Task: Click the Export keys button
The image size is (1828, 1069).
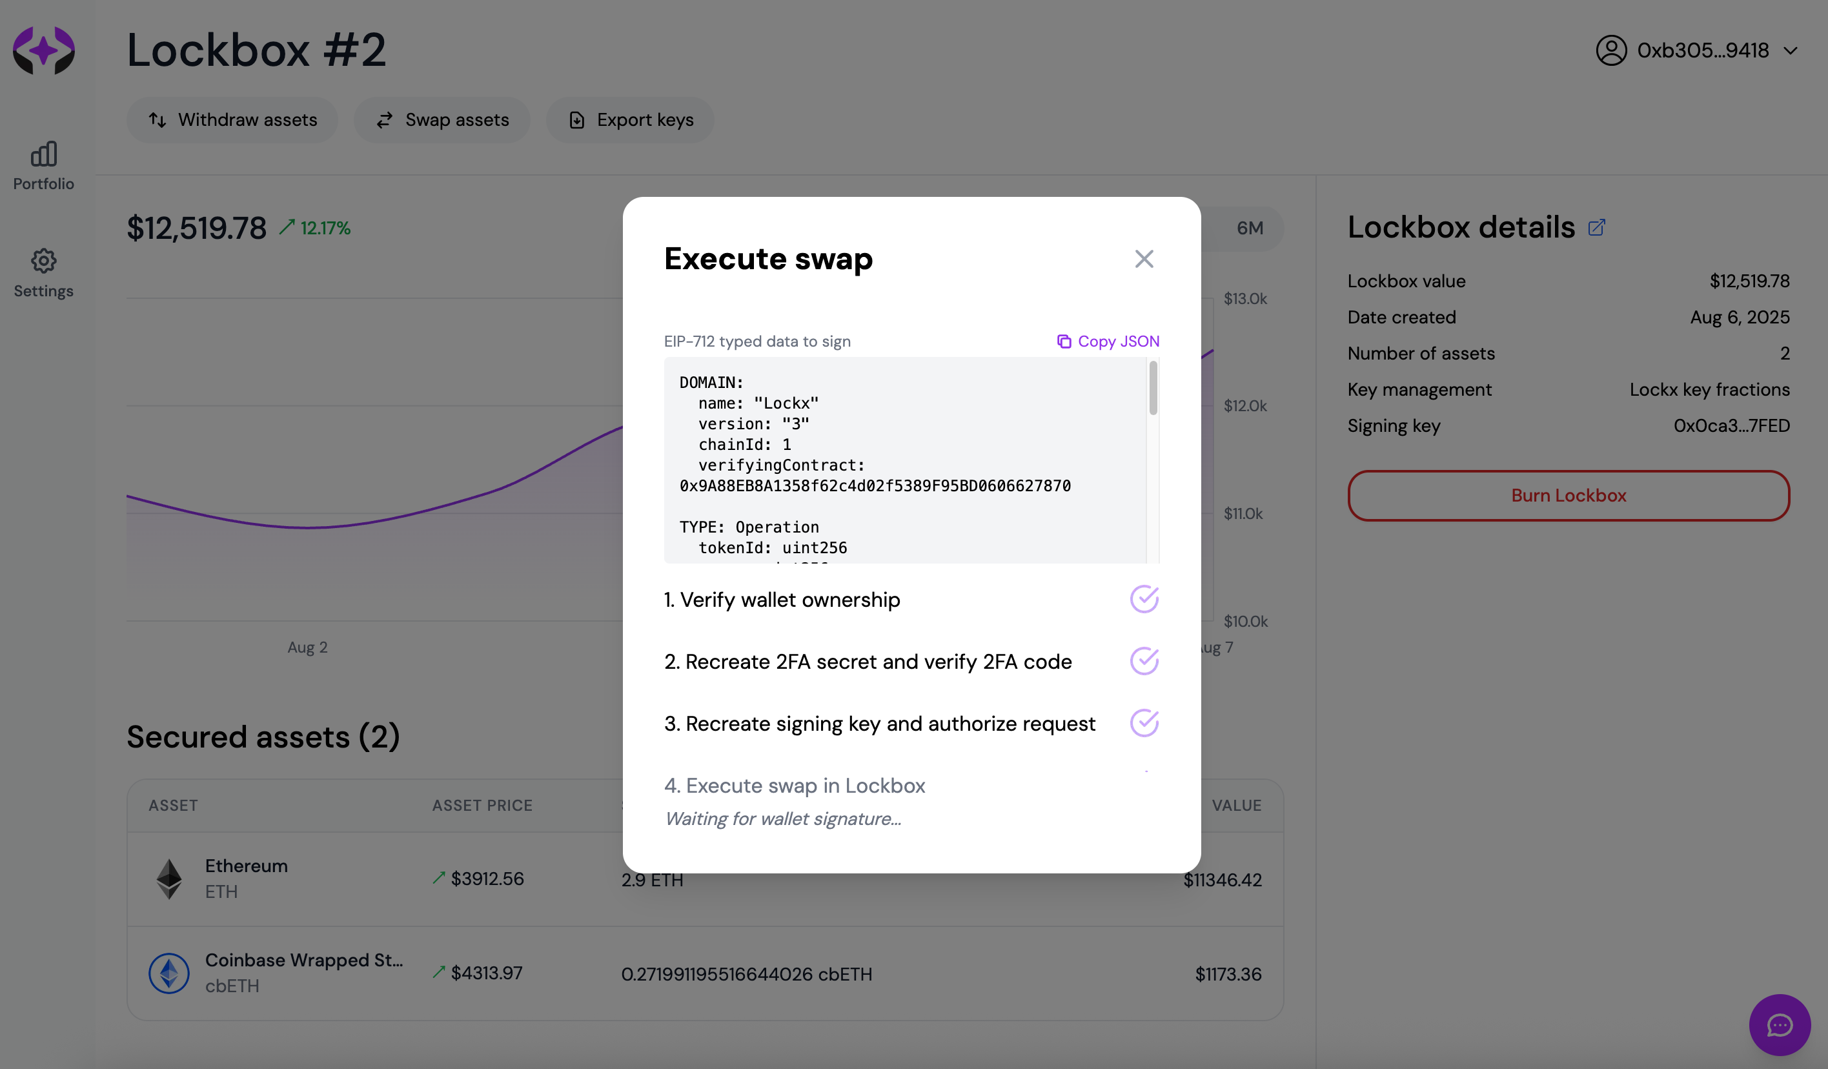Action: point(629,119)
